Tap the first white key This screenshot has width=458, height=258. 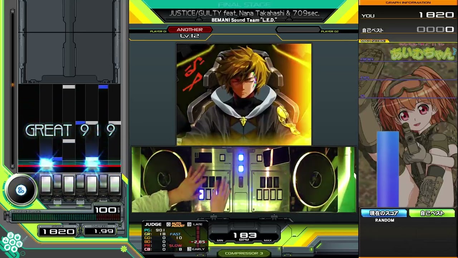(46, 185)
